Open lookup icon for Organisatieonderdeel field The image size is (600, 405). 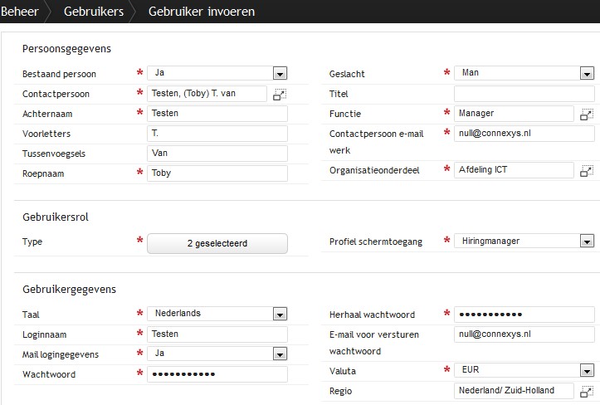[587, 171]
